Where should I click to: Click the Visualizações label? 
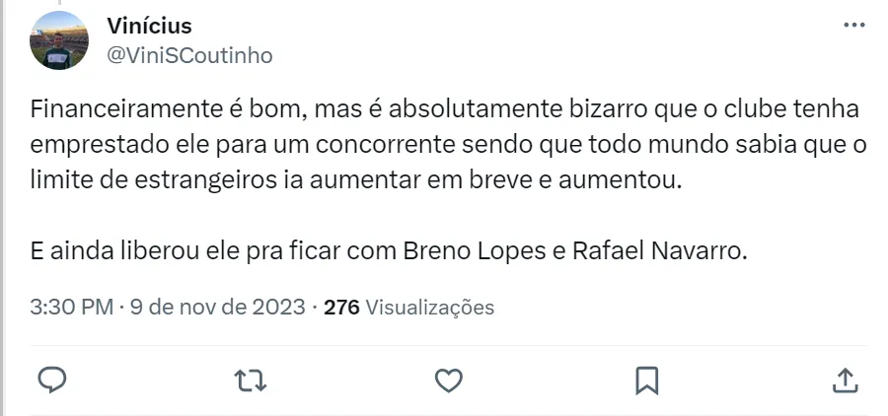(x=429, y=308)
